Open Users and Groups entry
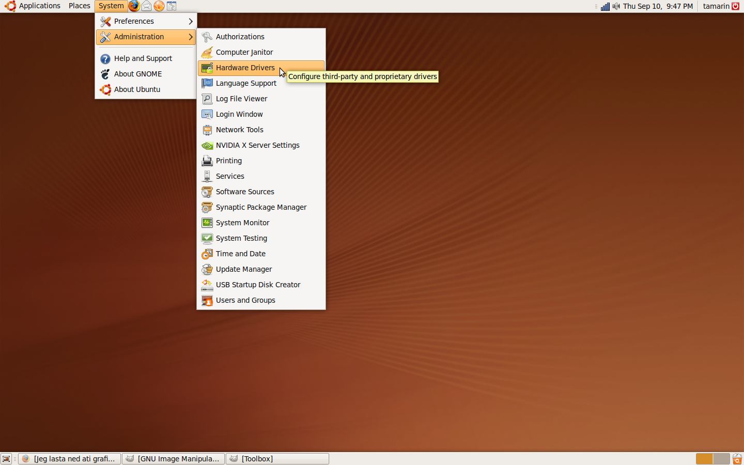 261,300
